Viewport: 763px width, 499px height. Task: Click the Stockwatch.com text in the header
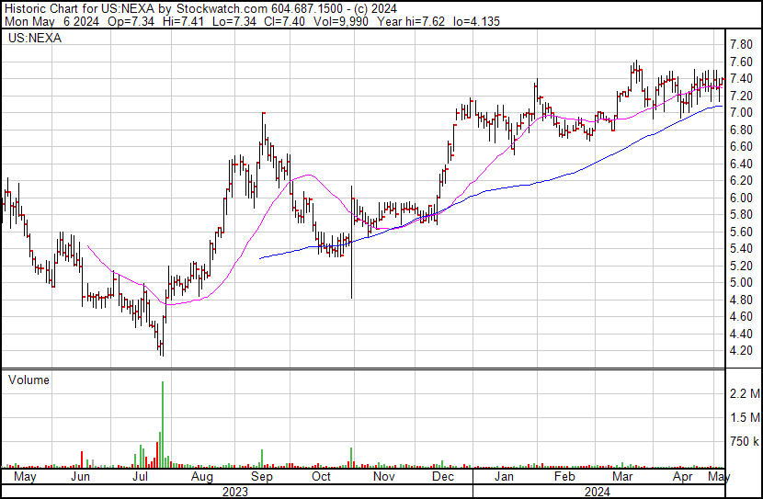[222, 9]
